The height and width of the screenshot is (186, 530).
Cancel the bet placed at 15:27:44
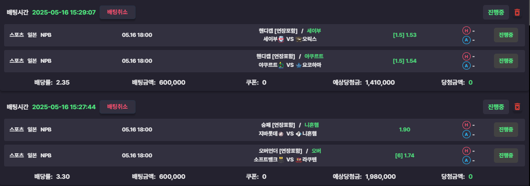(x=118, y=107)
